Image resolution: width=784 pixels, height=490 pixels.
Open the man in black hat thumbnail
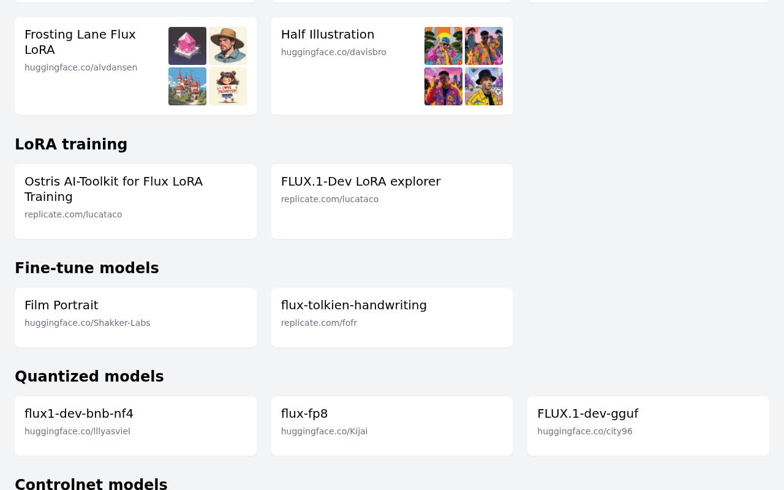(484, 86)
